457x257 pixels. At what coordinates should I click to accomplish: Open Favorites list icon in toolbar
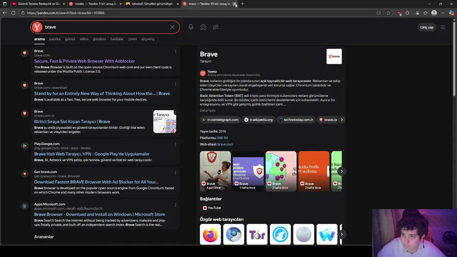pos(426,13)
